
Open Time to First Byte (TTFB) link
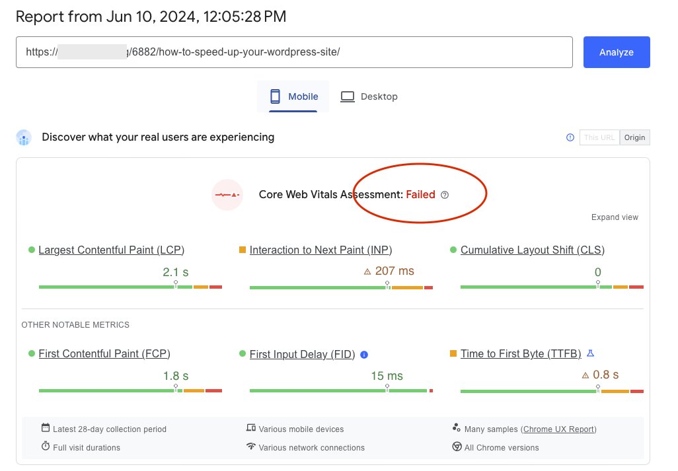521,354
